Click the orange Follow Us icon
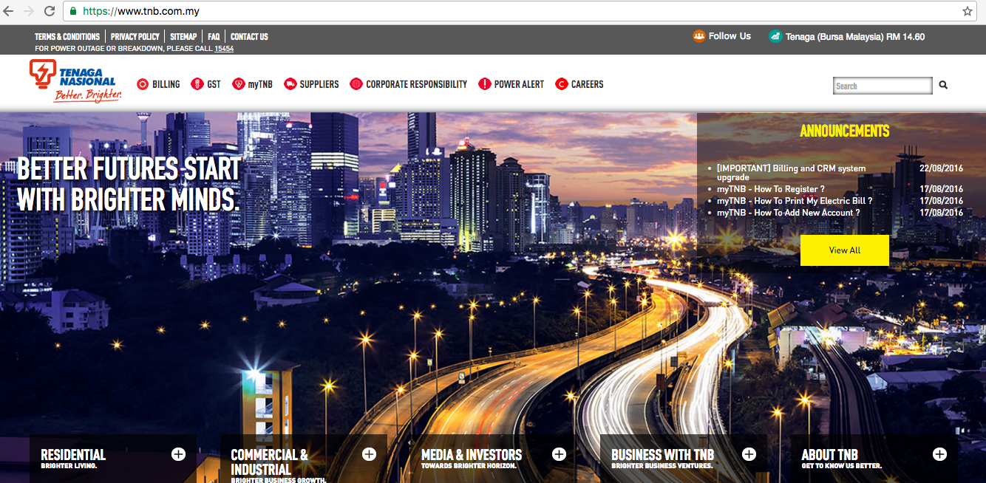Screen dimensions: 986x483 [698, 36]
